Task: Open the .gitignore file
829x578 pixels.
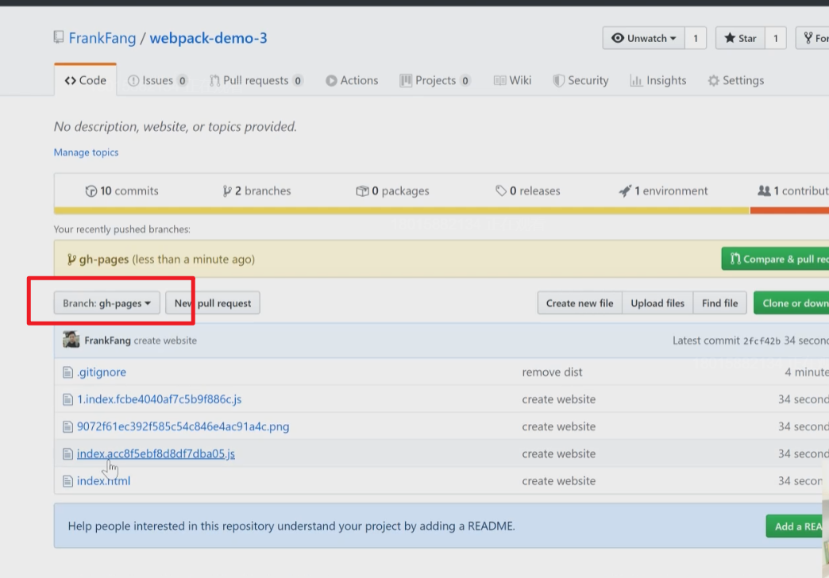Action: coord(102,372)
